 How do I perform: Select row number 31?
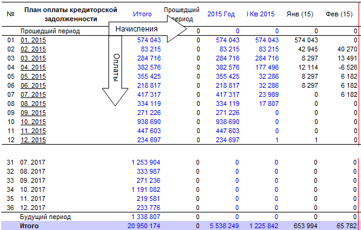10,162
